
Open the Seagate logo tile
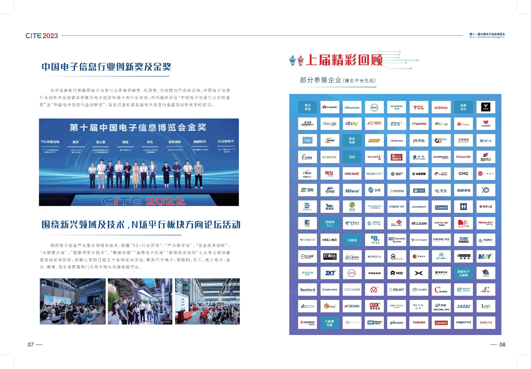point(352,323)
